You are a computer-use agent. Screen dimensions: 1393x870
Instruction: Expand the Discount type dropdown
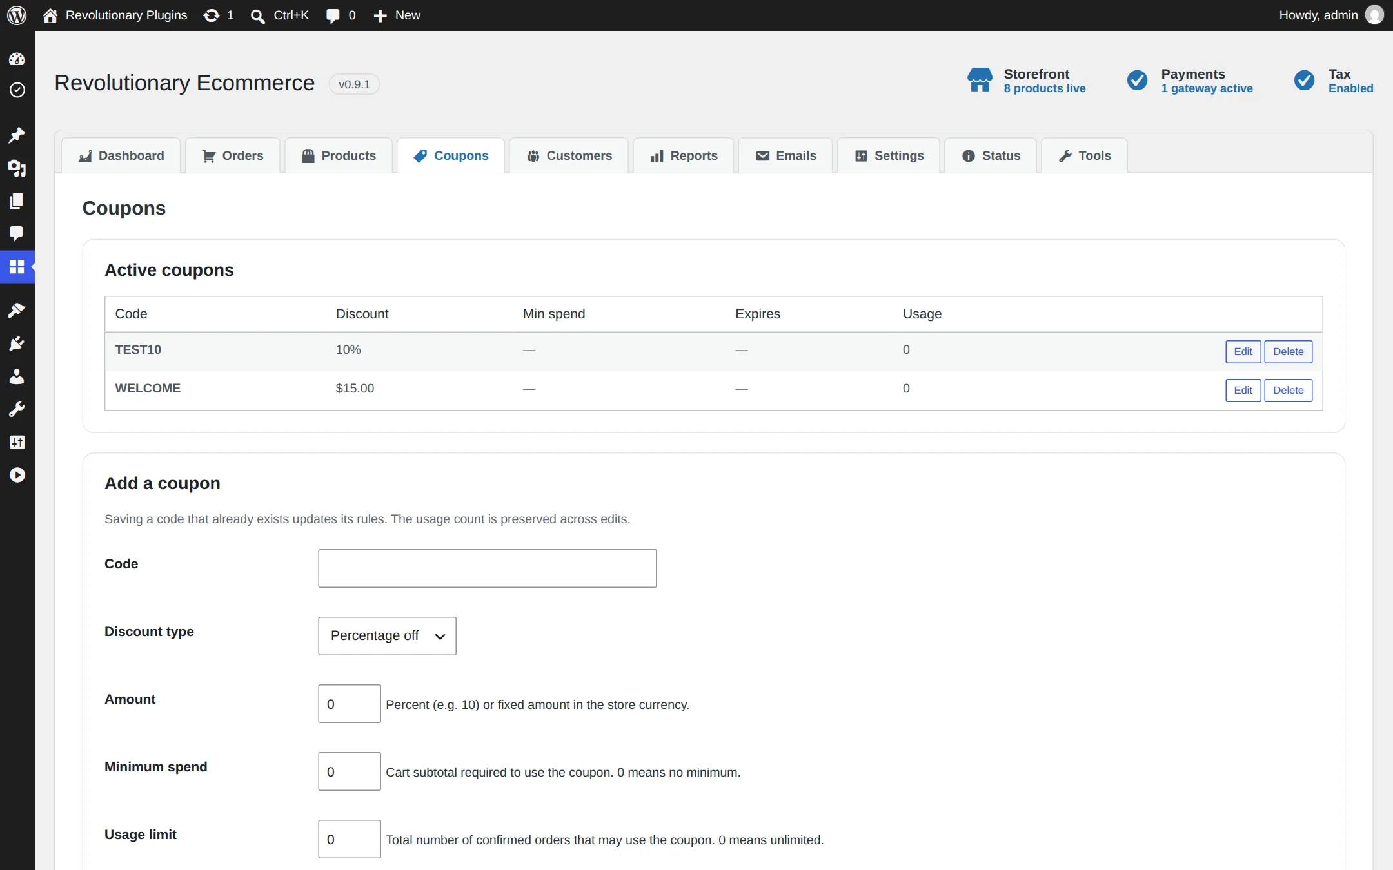click(x=387, y=636)
